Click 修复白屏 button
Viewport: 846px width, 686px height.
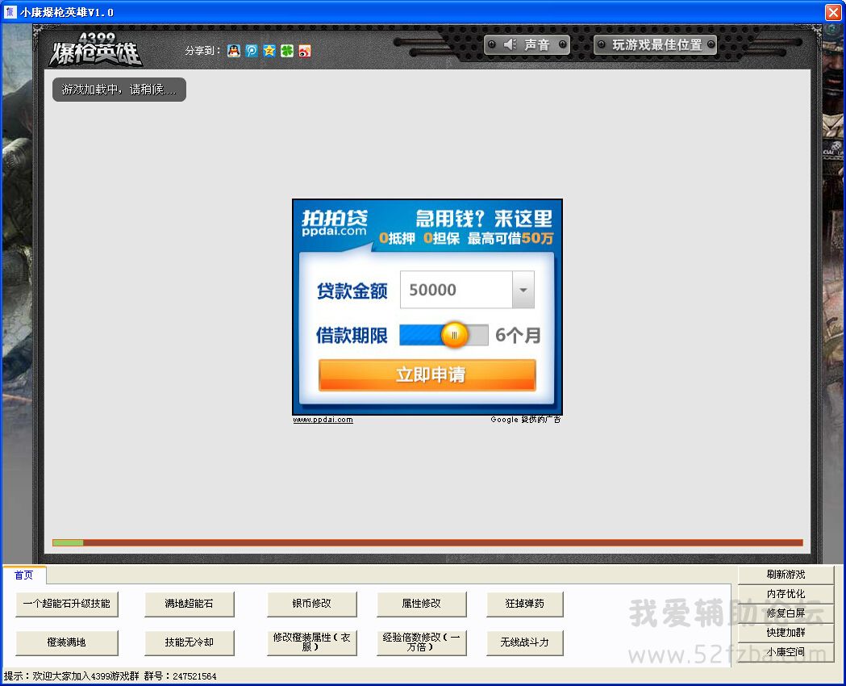pyautogui.click(x=786, y=613)
